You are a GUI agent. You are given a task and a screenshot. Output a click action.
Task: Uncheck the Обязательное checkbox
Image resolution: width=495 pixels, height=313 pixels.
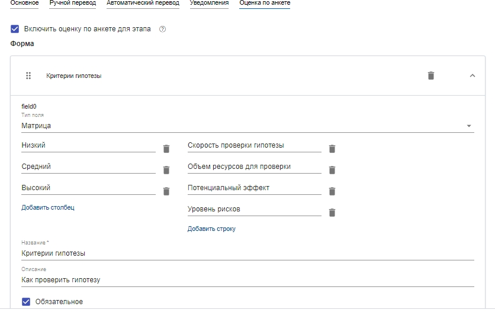[26, 302]
